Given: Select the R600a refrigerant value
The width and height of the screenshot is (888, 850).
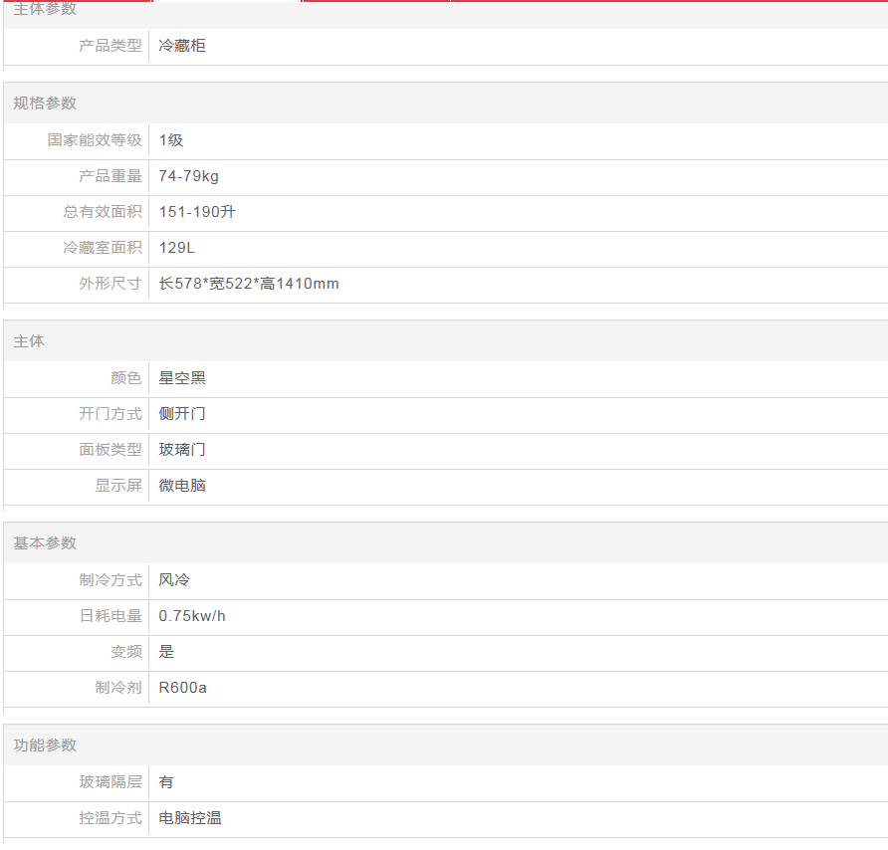Looking at the screenshot, I should (183, 688).
